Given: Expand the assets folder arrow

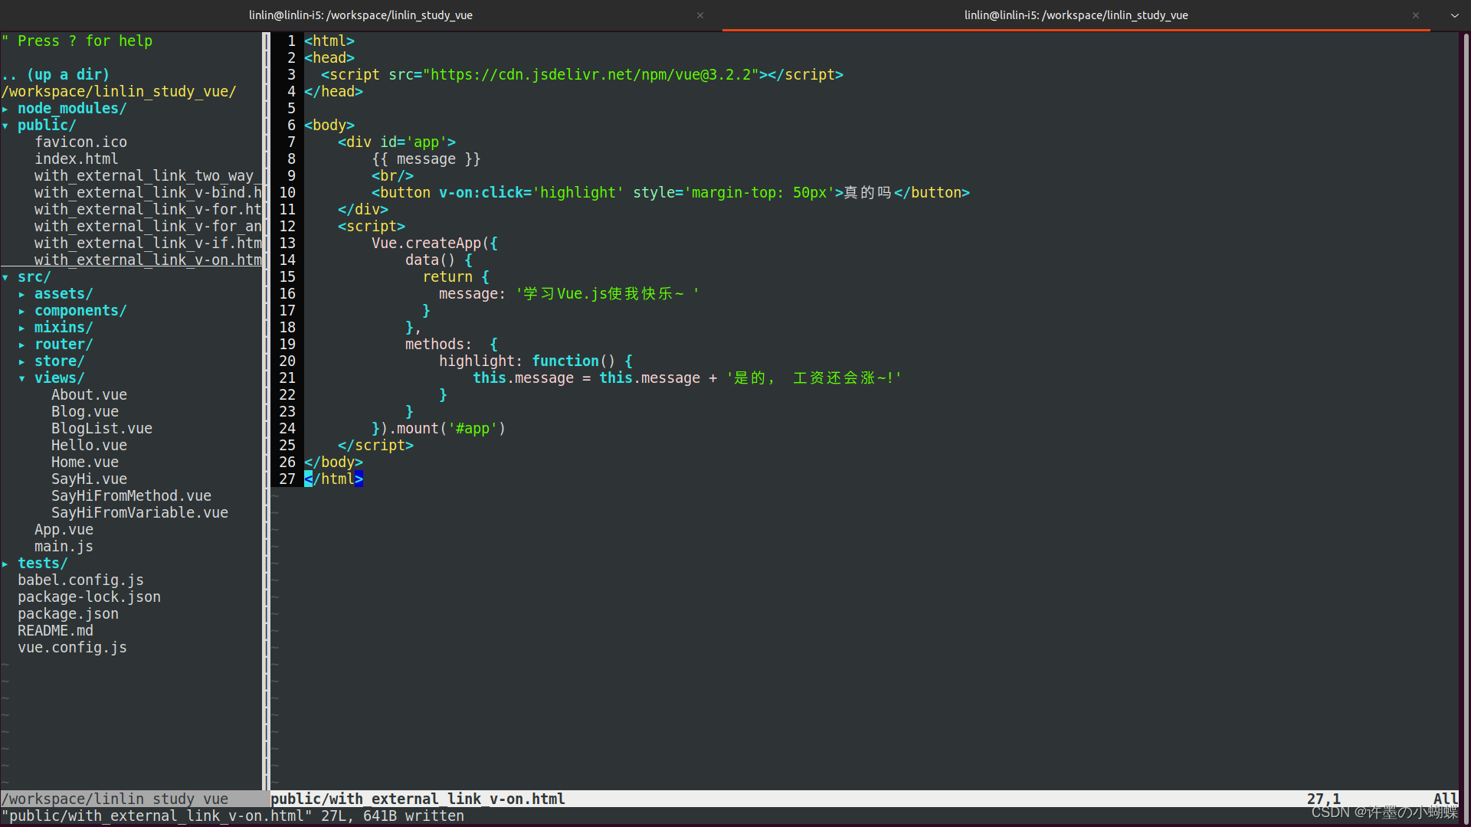Looking at the screenshot, I should [x=22, y=294].
